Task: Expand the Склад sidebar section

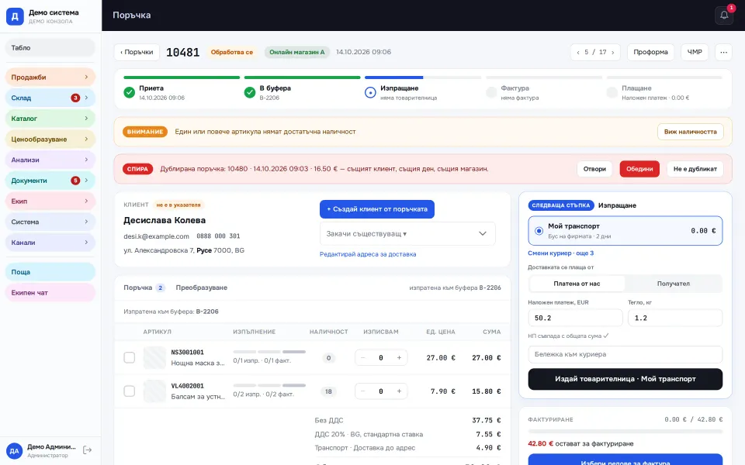Action: 50,98
